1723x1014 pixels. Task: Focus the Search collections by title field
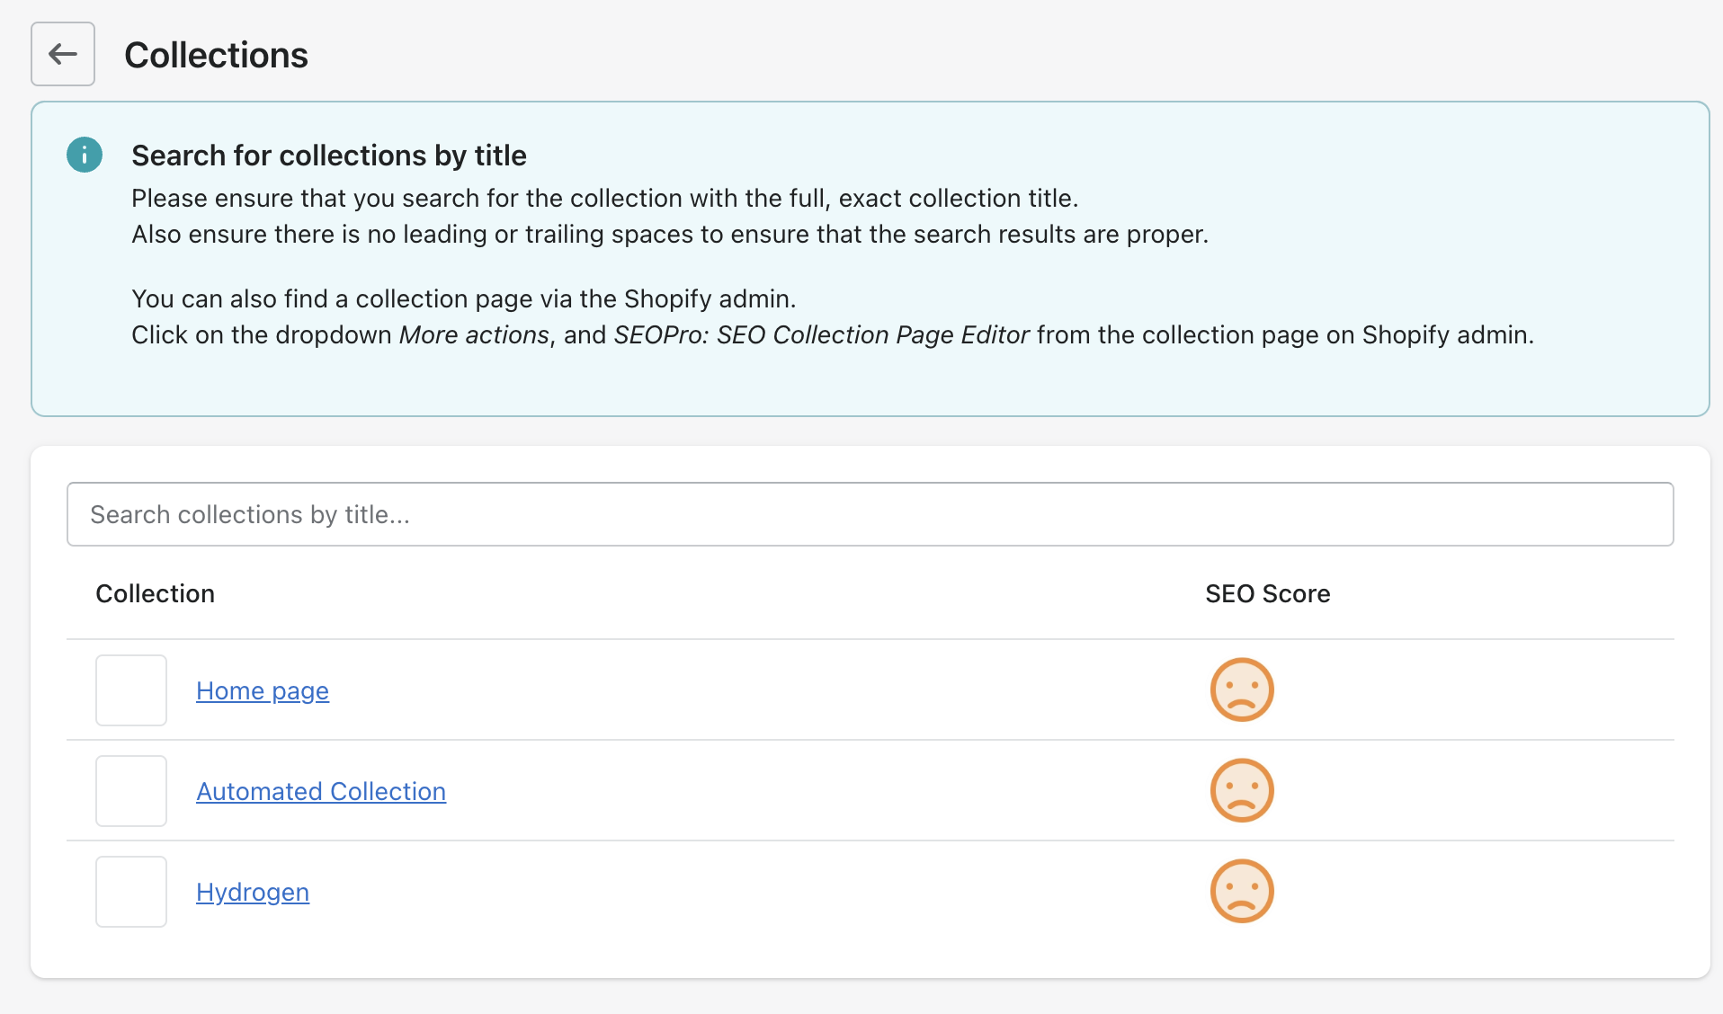(870, 514)
